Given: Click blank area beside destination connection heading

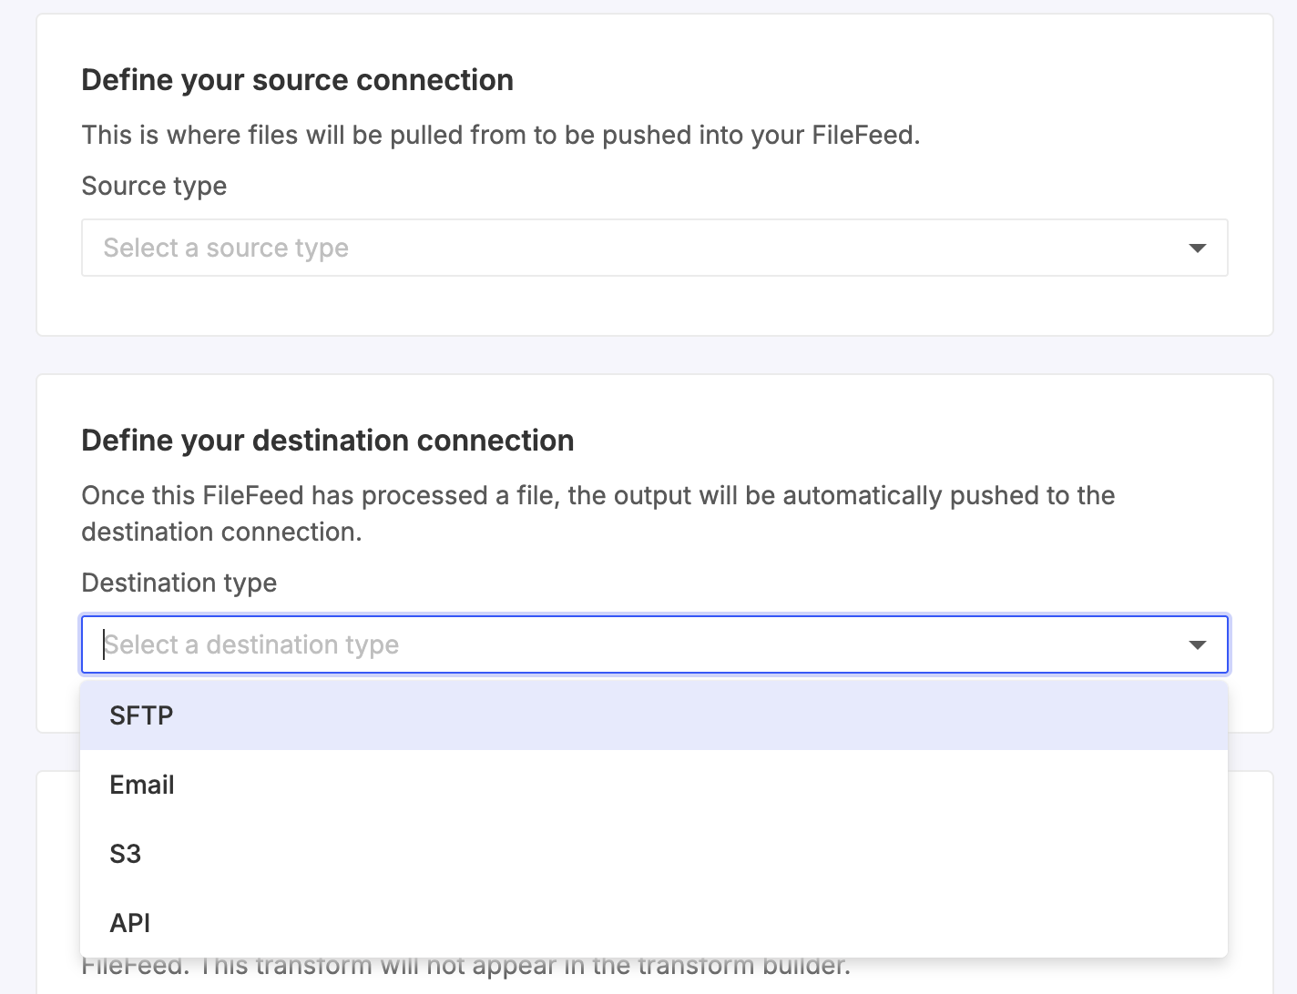Looking at the screenshot, I should [911, 441].
